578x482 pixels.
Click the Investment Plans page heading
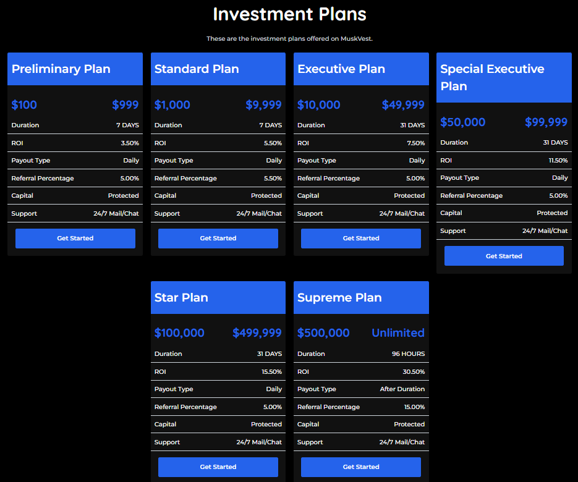point(289,14)
